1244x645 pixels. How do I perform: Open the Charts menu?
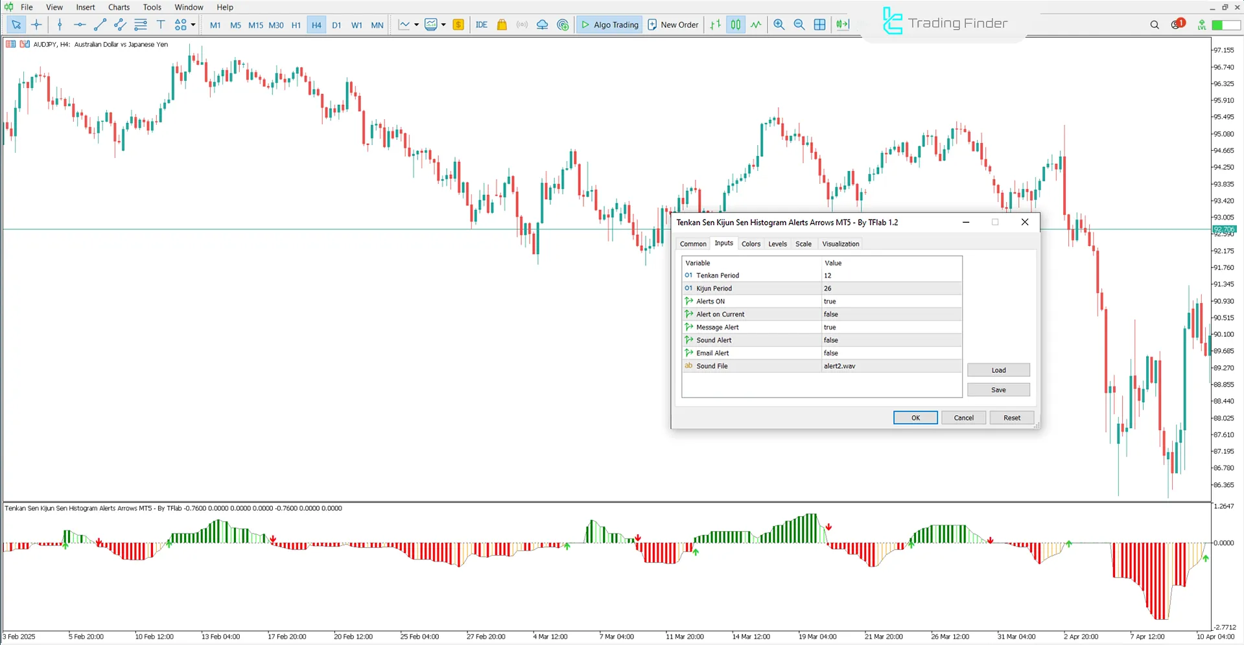tap(118, 7)
